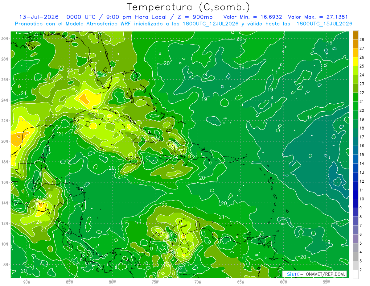Click the number 5 on the color scale
Image resolution: width=370 pixels, height=286 pixels.
coord(361,243)
